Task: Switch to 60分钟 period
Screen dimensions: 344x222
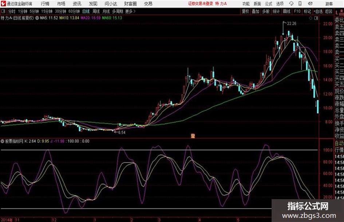Action: point(74,11)
